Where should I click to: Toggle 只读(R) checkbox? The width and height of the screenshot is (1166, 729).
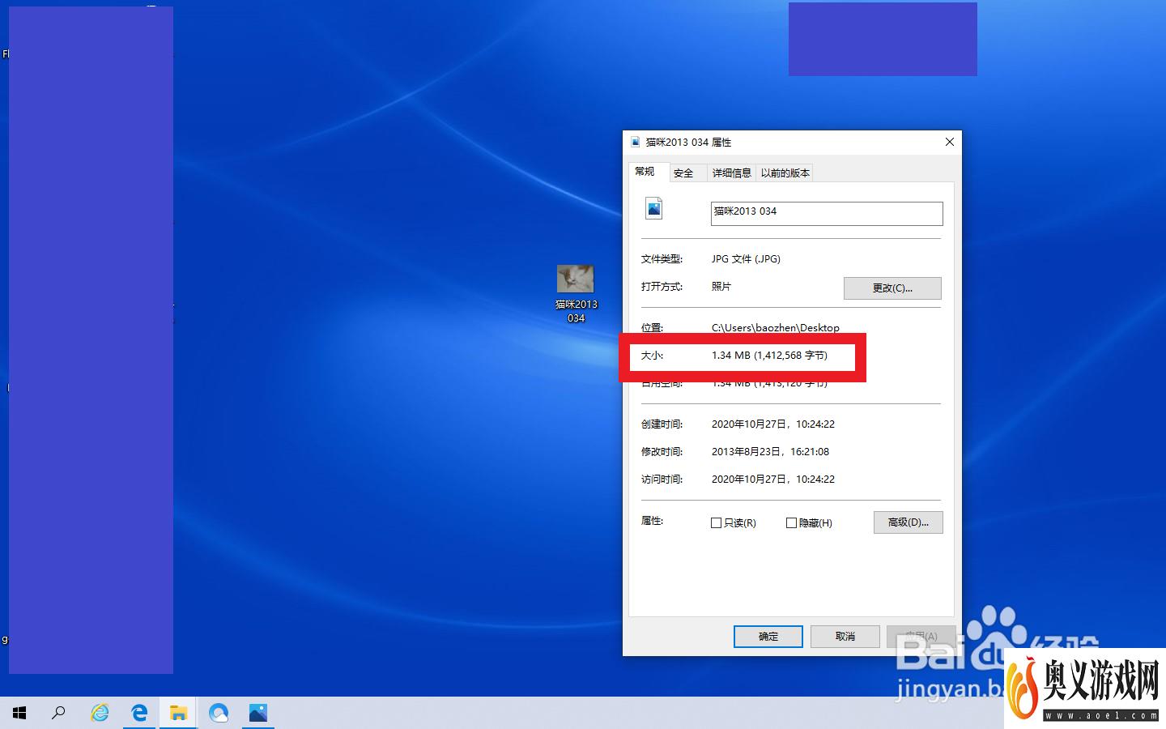[716, 523]
